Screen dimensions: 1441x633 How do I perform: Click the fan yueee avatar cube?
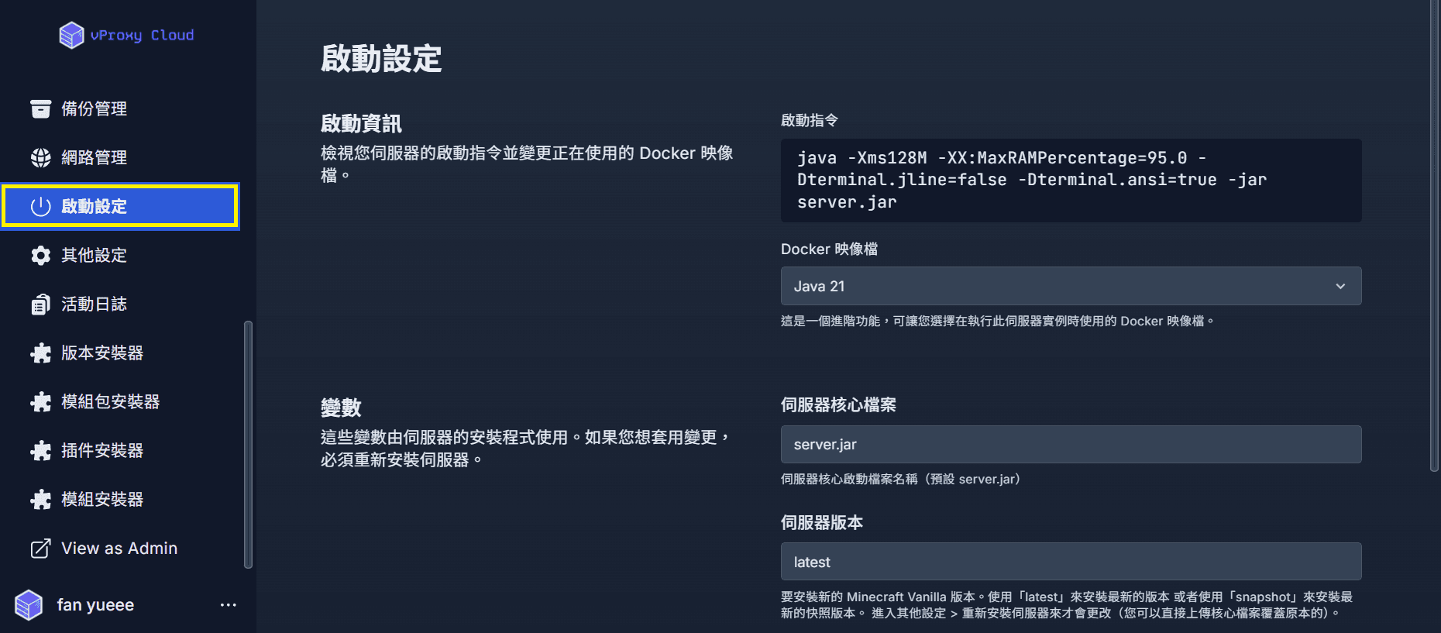(29, 604)
